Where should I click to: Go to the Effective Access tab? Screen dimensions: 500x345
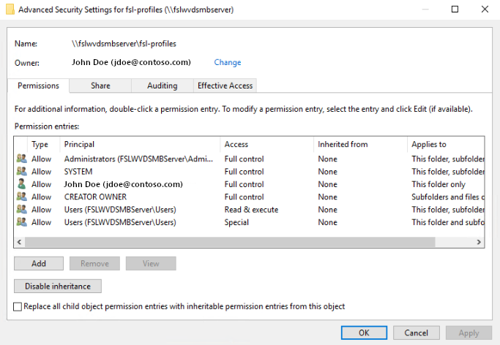click(225, 86)
